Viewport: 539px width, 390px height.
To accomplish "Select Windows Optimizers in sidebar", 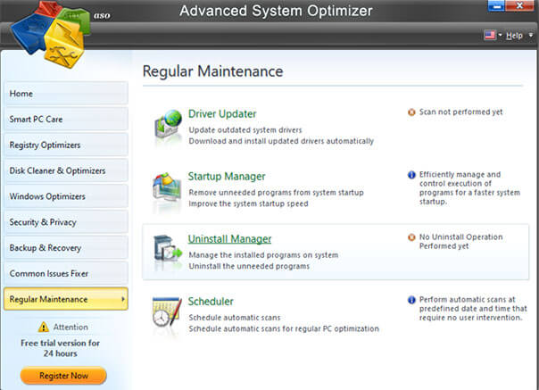I will (x=66, y=196).
